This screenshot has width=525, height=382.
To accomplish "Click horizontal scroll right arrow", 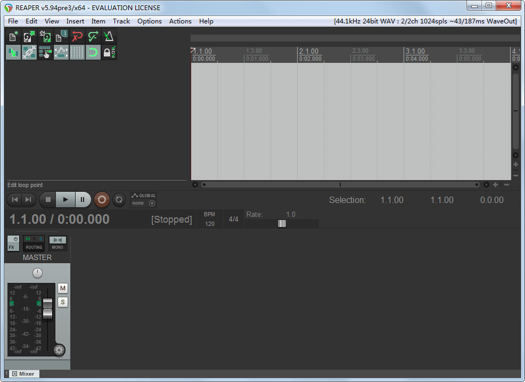I will (486, 185).
